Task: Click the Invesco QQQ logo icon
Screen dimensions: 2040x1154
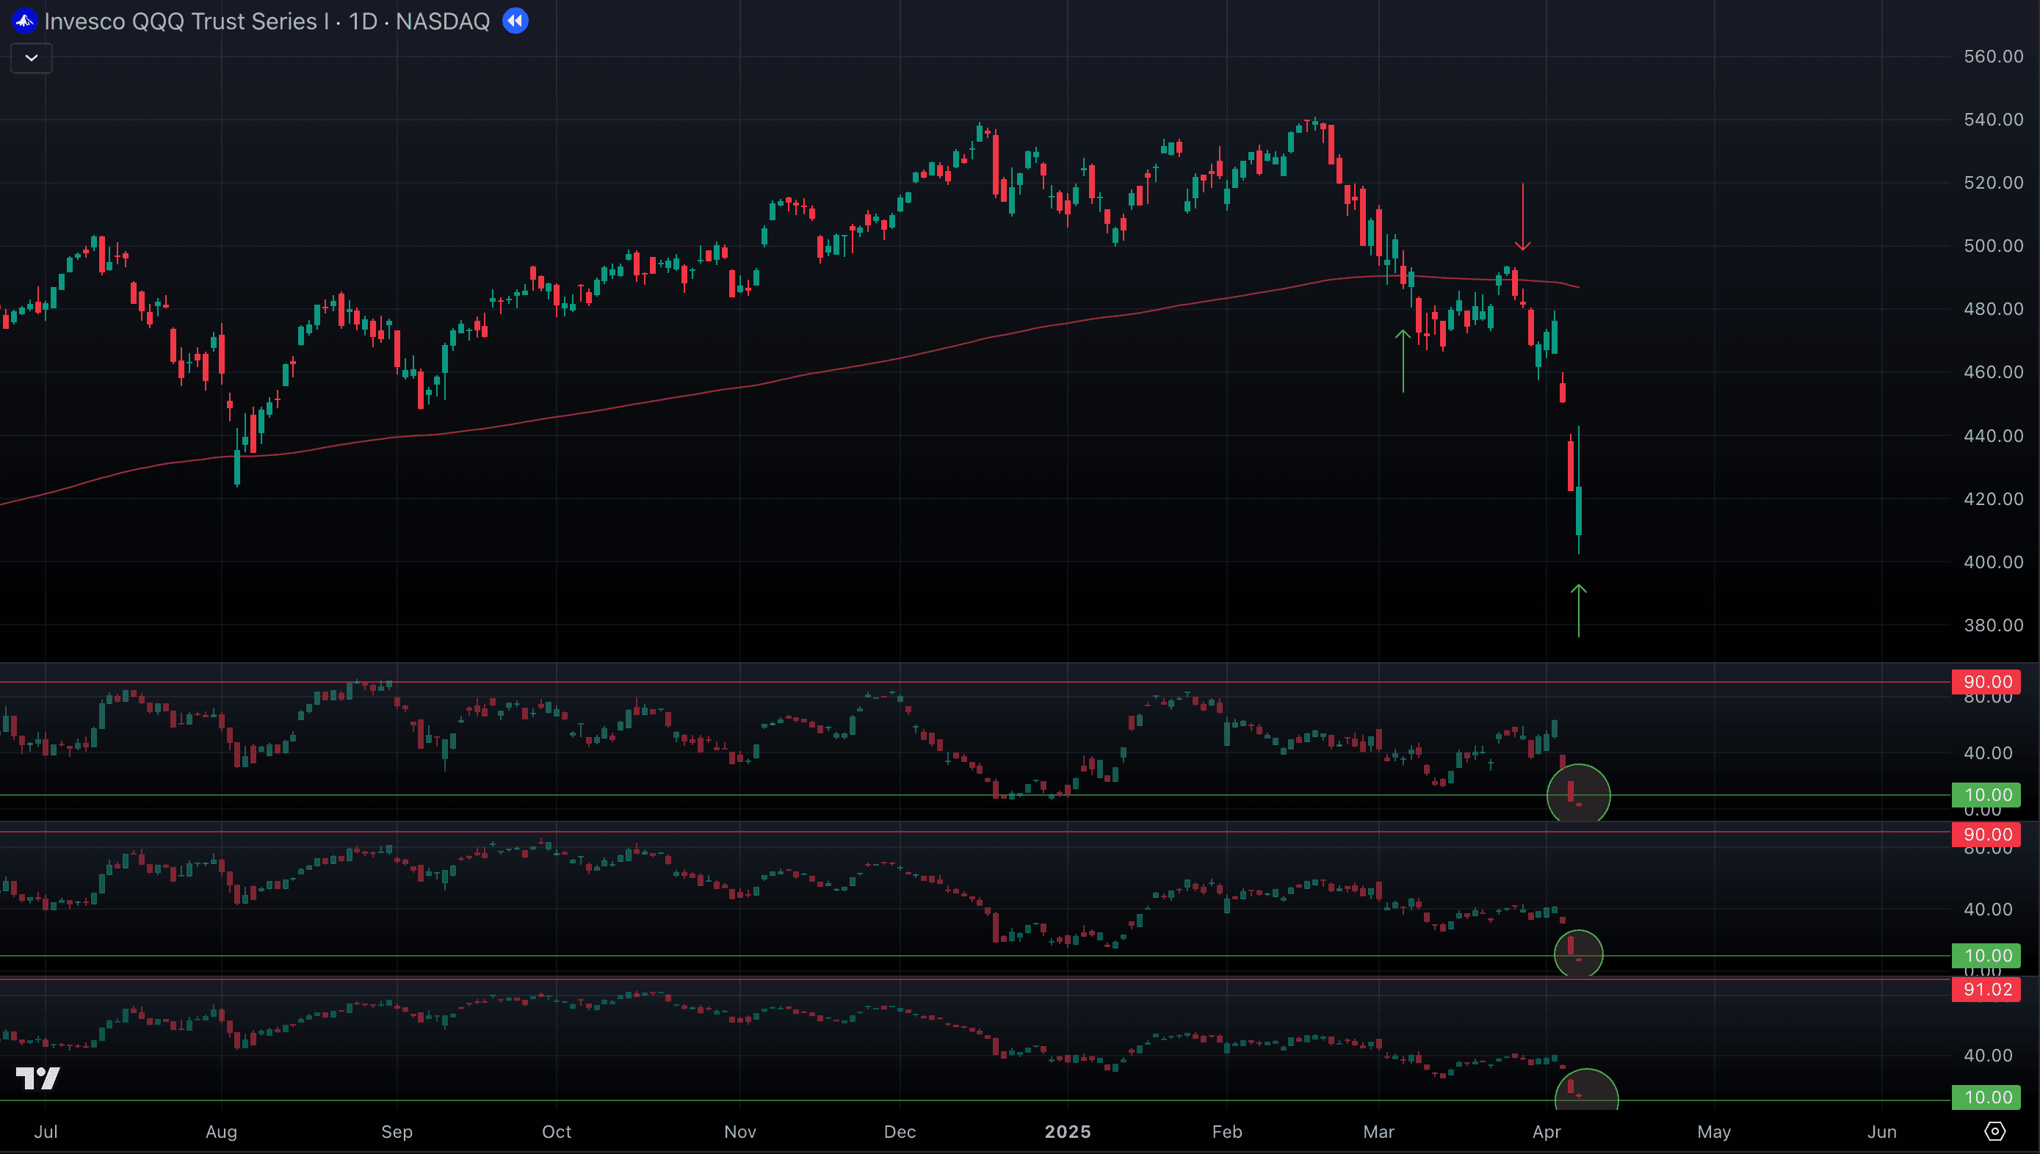Action: click(x=23, y=21)
